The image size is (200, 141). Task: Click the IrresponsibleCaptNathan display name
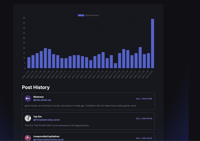click(x=46, y=136)
